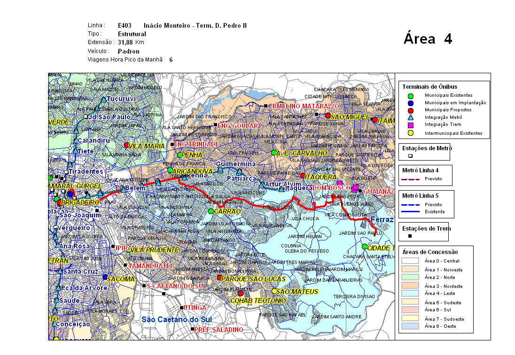Pick the Área 4 - Leste color swatch
515x355 pixels.
410,293
